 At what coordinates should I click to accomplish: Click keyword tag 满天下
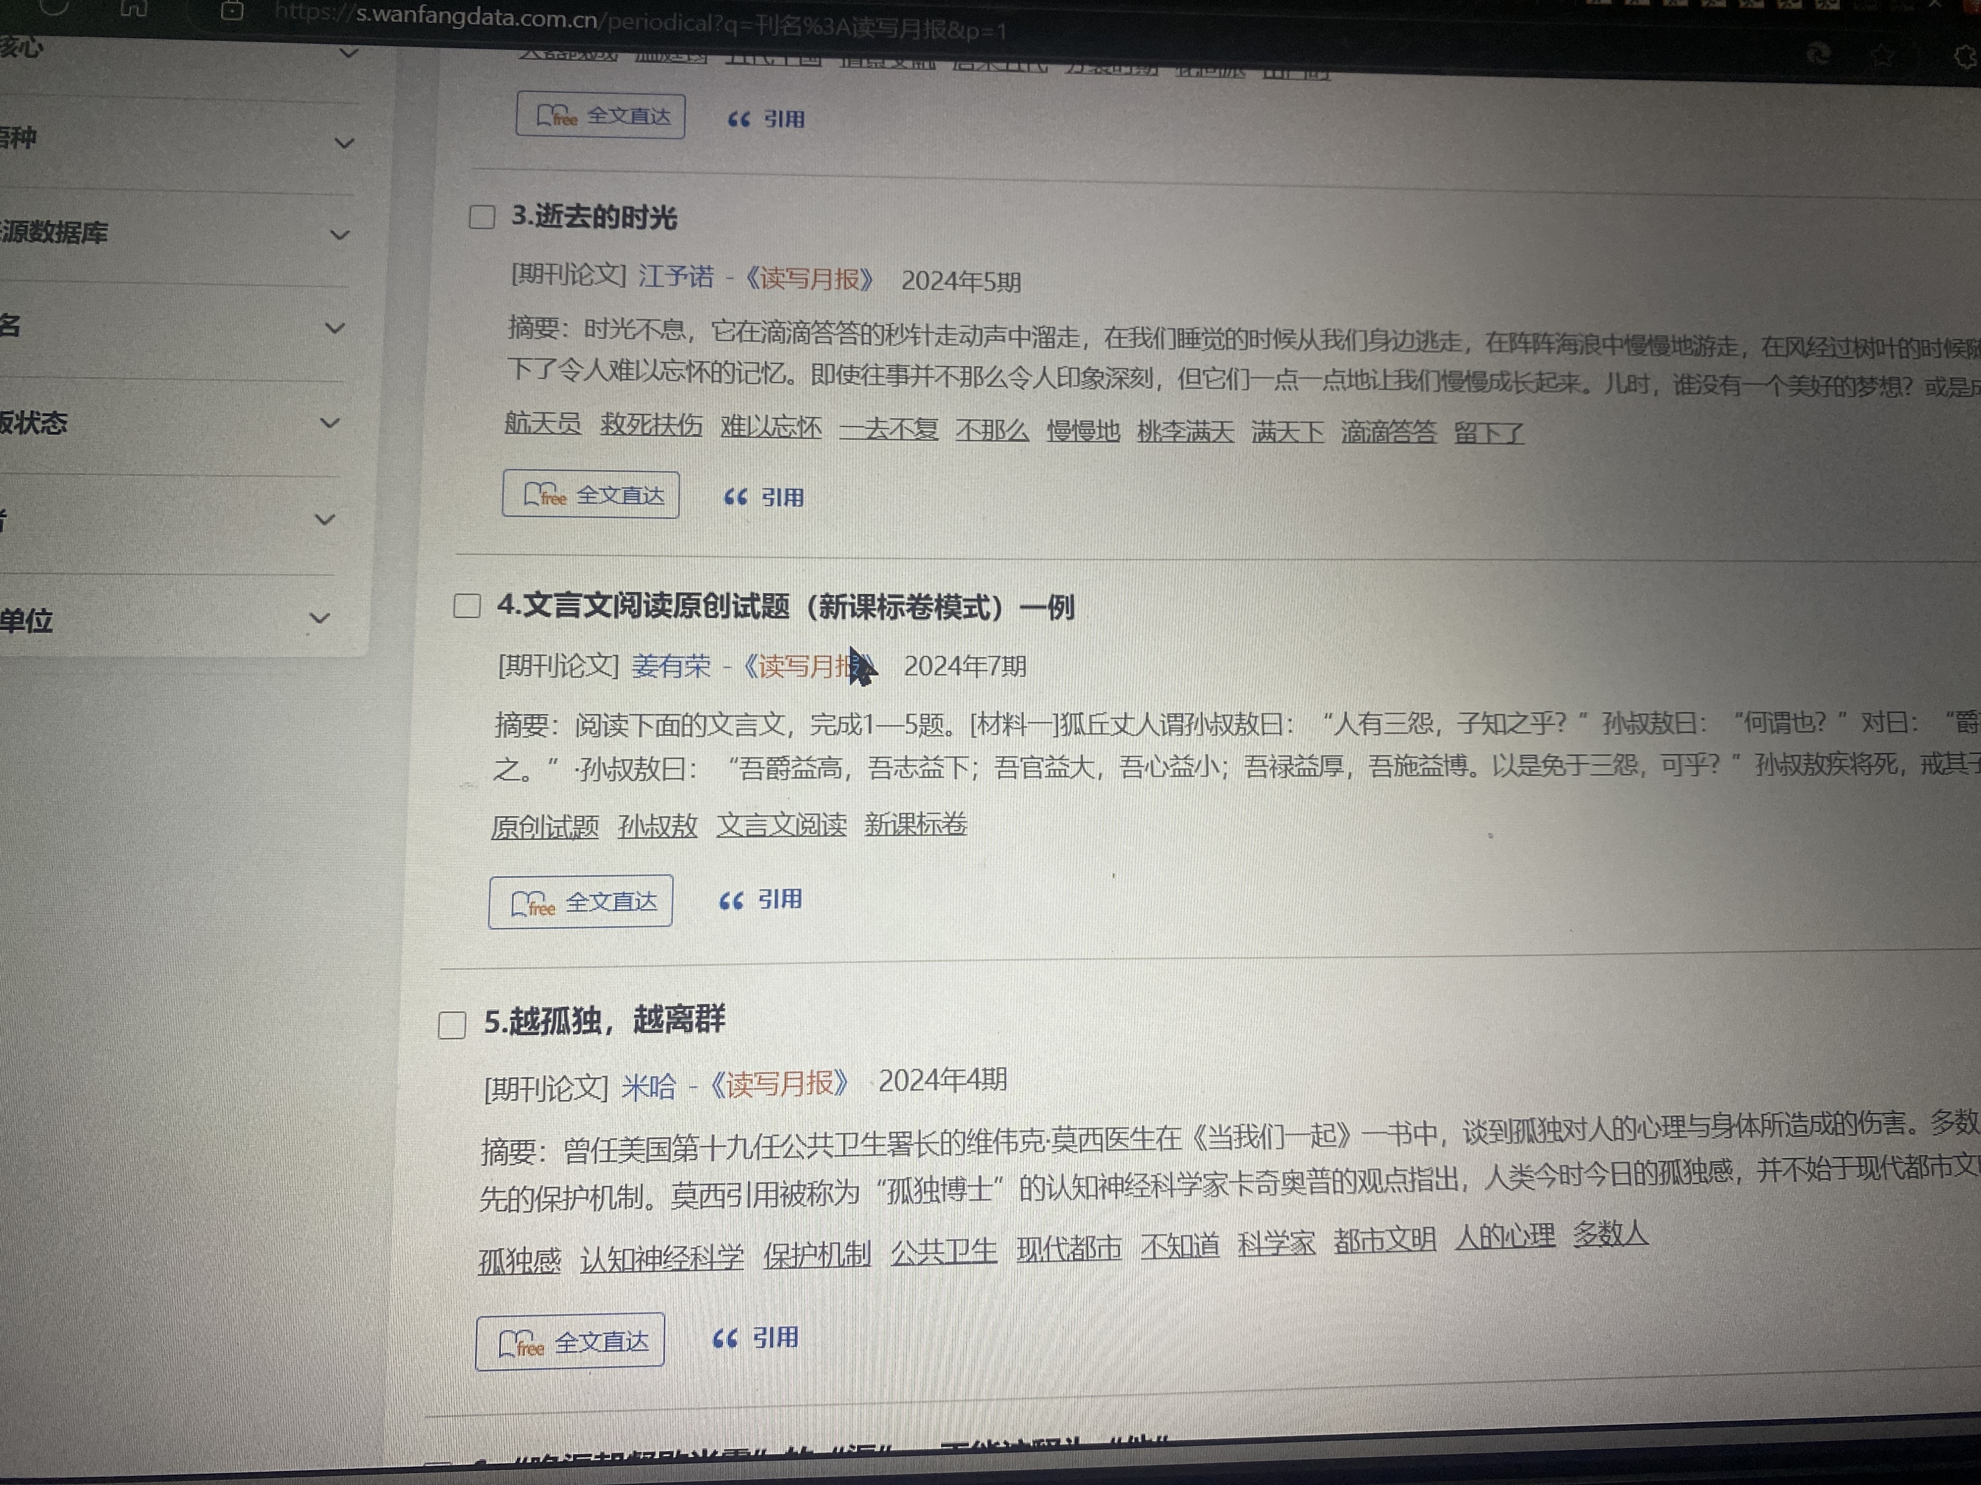click(1287, 433)
